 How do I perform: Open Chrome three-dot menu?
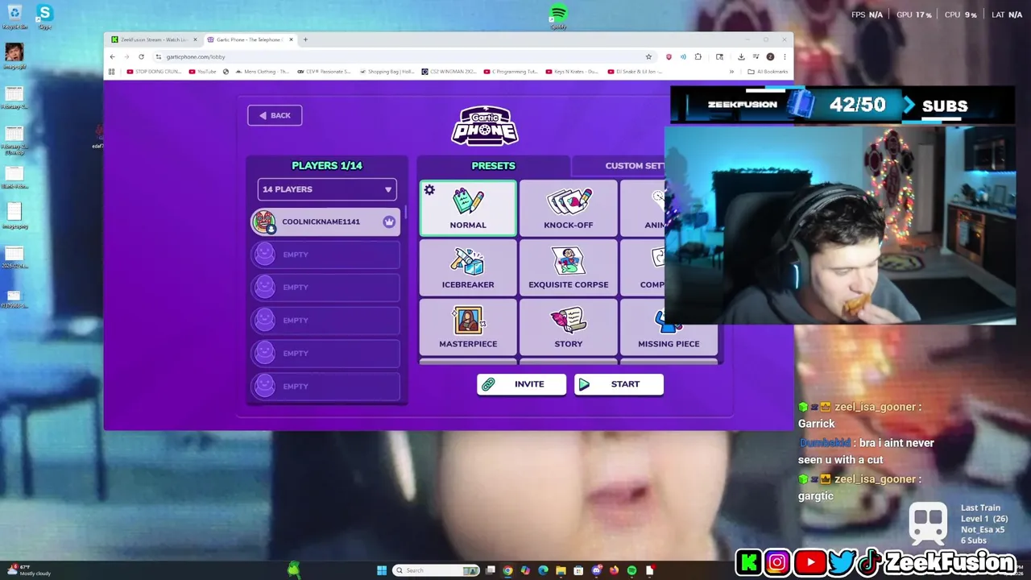click(x=785, y=56)
